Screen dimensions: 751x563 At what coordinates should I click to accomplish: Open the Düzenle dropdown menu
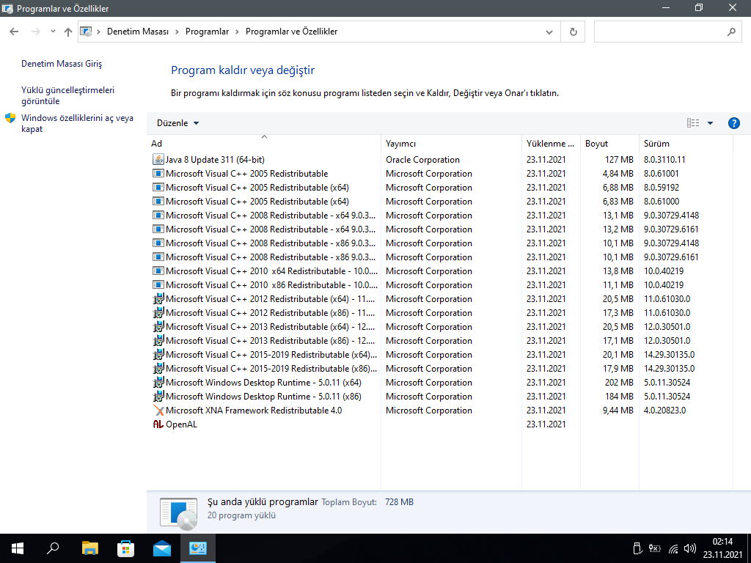pyautogui.click(x=177, y=123)
